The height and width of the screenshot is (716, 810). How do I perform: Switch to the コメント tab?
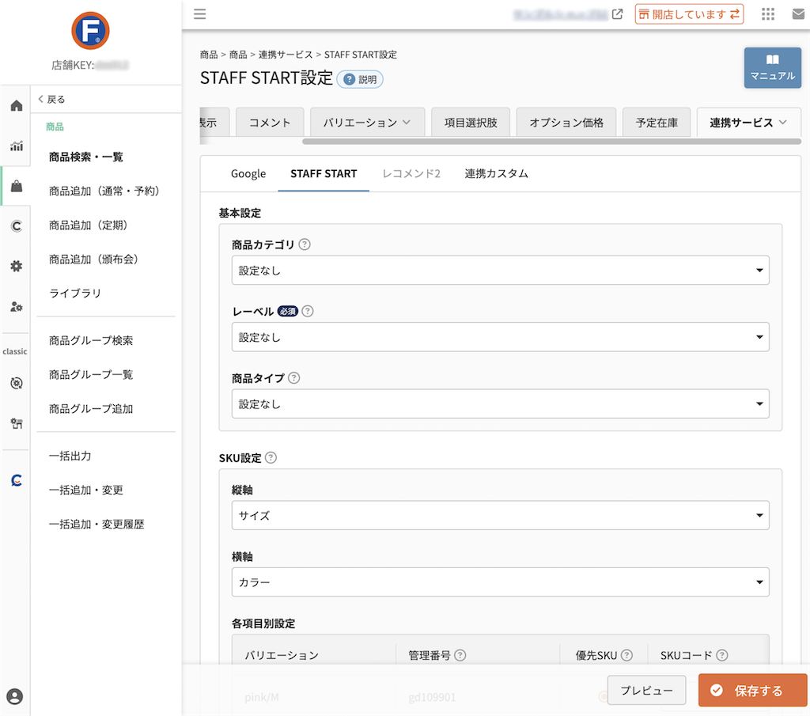click(x=270, y=123)
